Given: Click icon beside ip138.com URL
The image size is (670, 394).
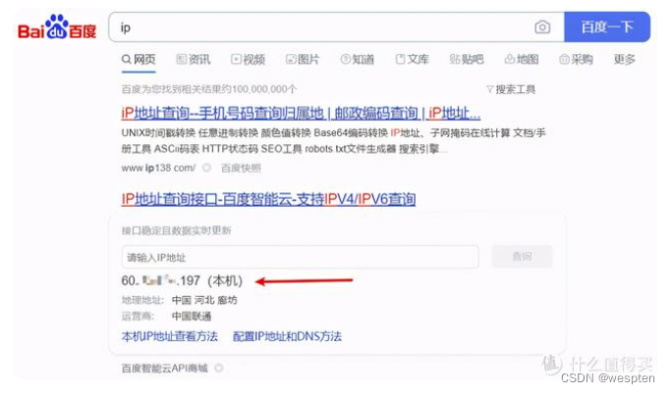Looking at the screenshot, I should 207,168.
